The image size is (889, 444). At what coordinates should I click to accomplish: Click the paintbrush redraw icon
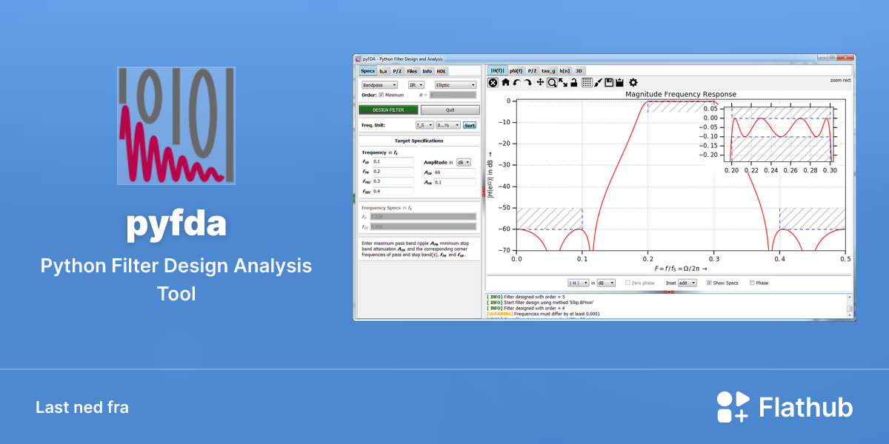pos(599,83)
